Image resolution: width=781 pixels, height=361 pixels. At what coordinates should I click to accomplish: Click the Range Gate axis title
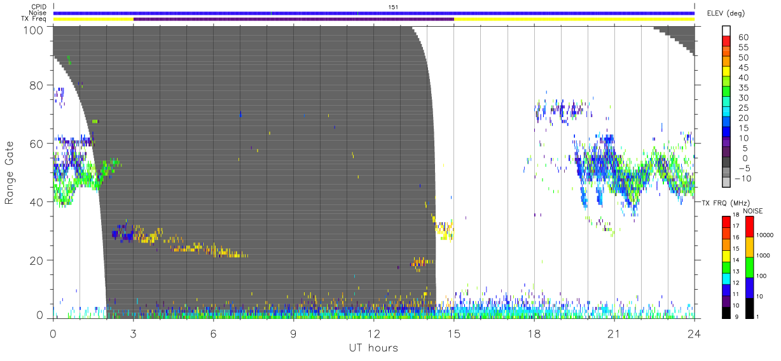coord(10,172)
